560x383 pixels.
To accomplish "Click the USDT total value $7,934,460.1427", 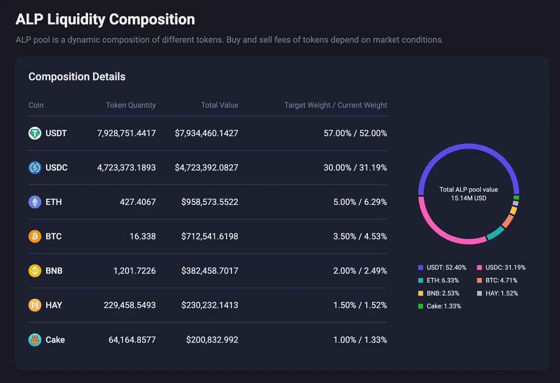I will [206, 133].
